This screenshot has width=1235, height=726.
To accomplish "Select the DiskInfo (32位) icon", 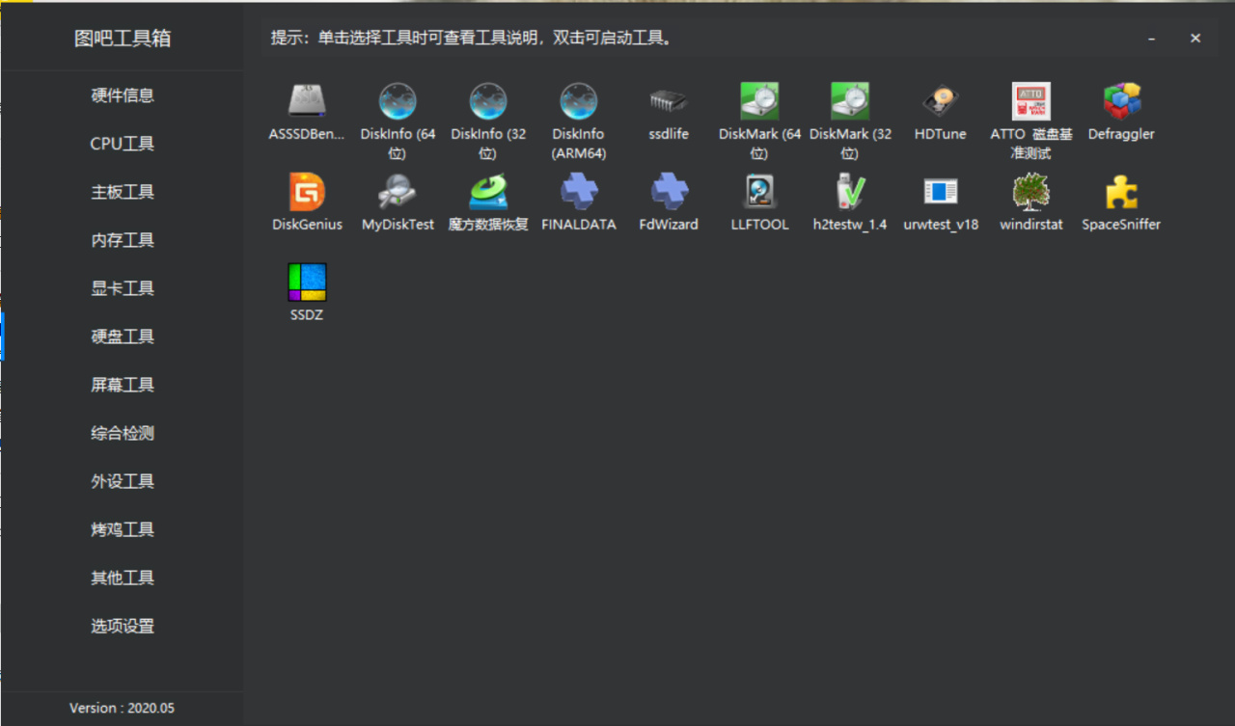I will 488,101.
